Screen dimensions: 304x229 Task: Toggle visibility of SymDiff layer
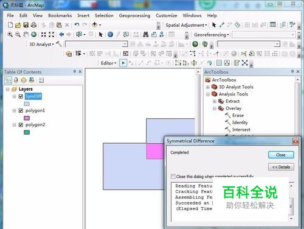click(x=21, y=96)
